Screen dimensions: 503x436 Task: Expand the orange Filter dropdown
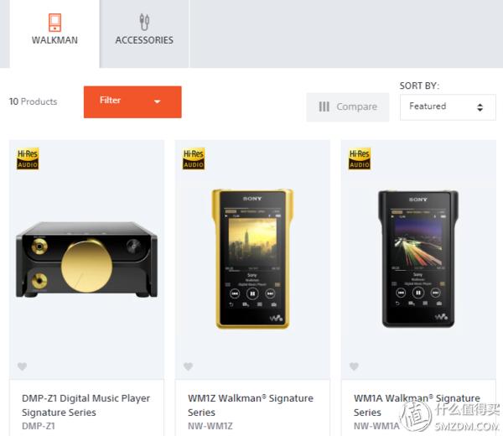coord(132,102)
